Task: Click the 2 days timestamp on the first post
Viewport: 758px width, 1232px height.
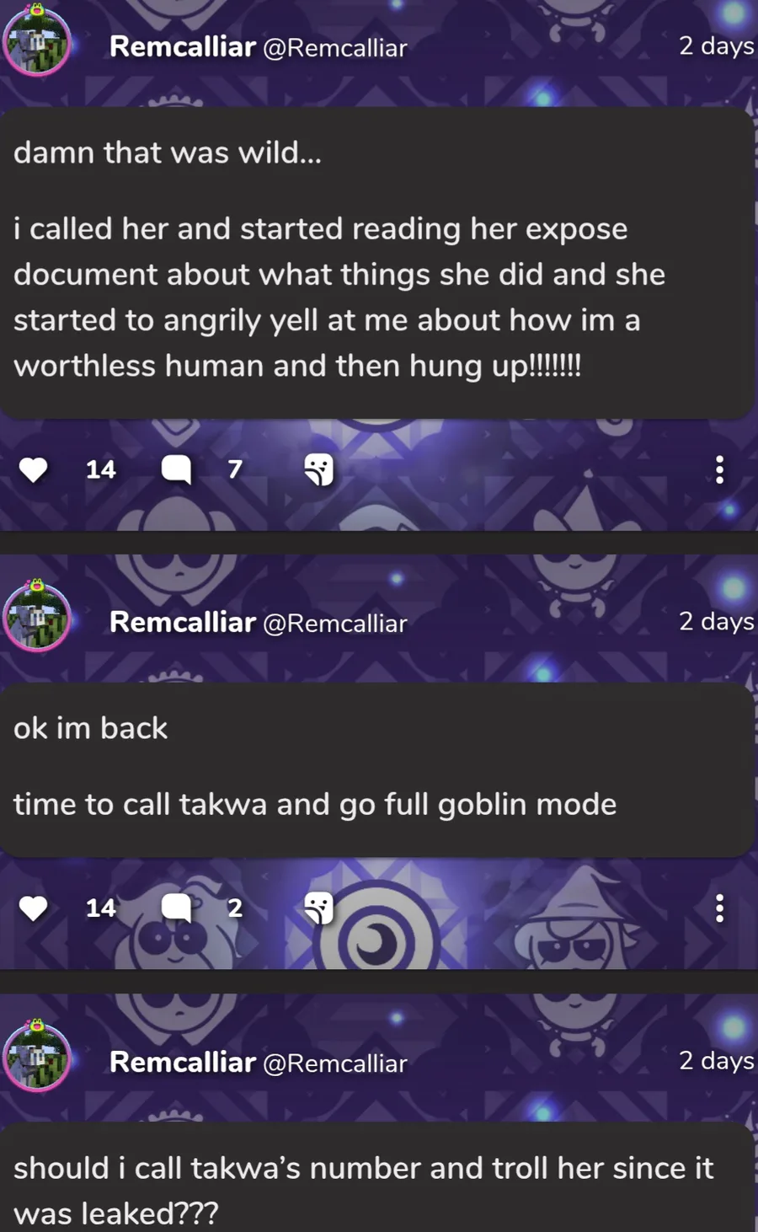Action: (x=717, y=46)
